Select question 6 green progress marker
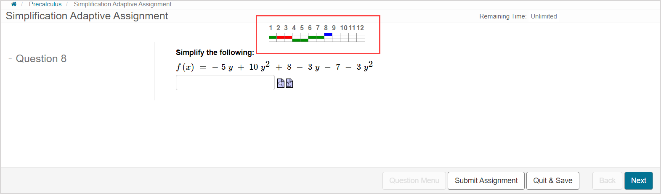 point(312,37)
